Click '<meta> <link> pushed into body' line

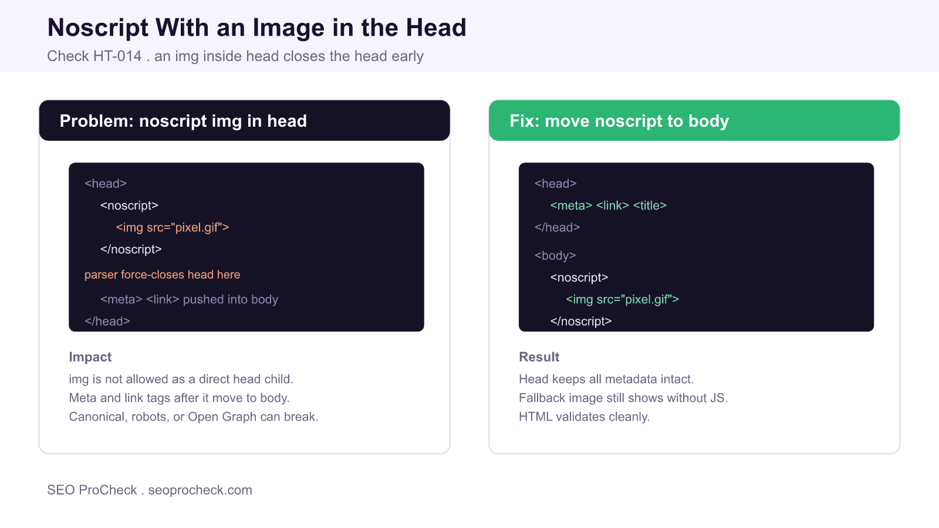pos(189,299)
